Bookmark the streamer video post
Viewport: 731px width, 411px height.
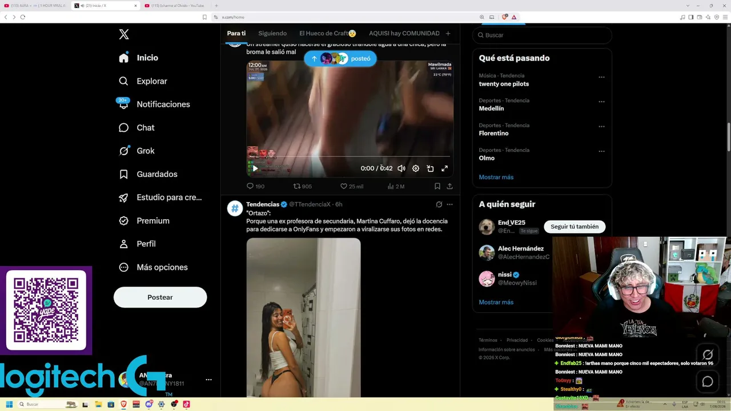pyautogui.click(x=437, y=186)
